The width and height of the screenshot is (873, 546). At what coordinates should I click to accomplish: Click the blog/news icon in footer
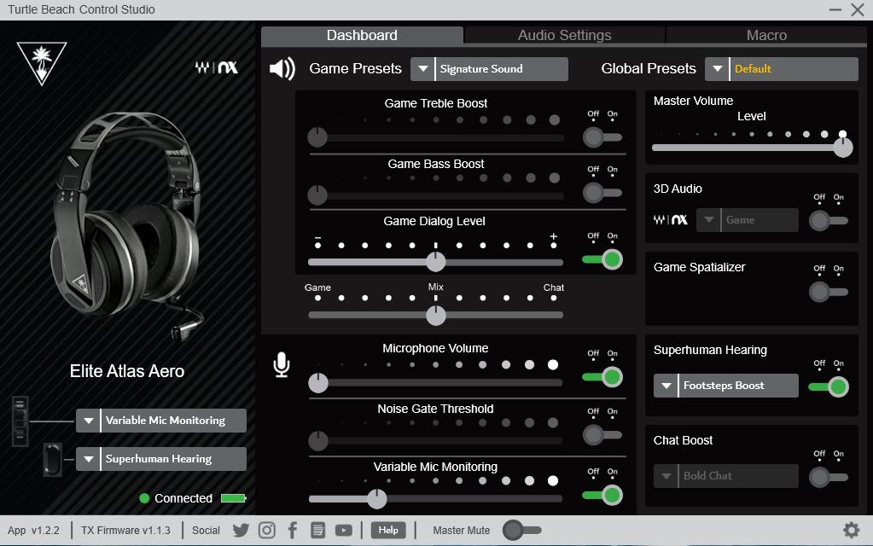pos(318,531)
